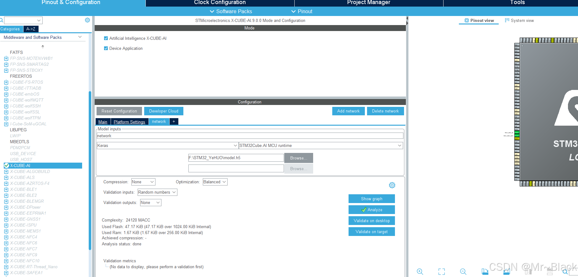Zoom out of the pinout view
Viewport: 578px width, 277px height.
[463, 272]
